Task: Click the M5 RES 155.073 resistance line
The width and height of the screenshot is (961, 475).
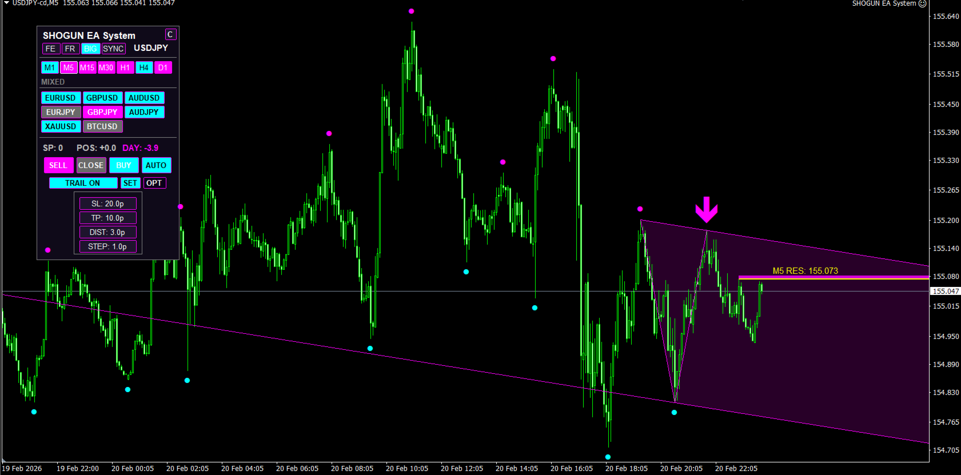Action: point(834,278)
